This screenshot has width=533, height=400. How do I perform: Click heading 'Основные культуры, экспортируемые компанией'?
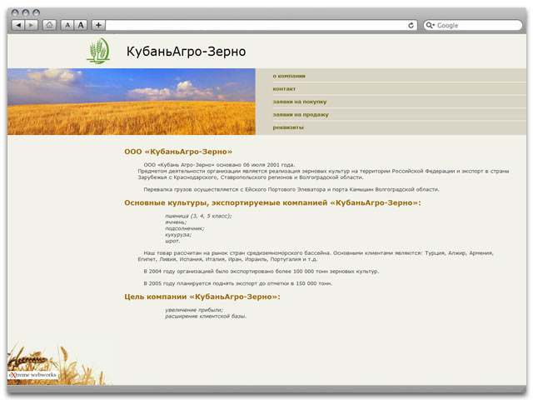click(272, 202)
